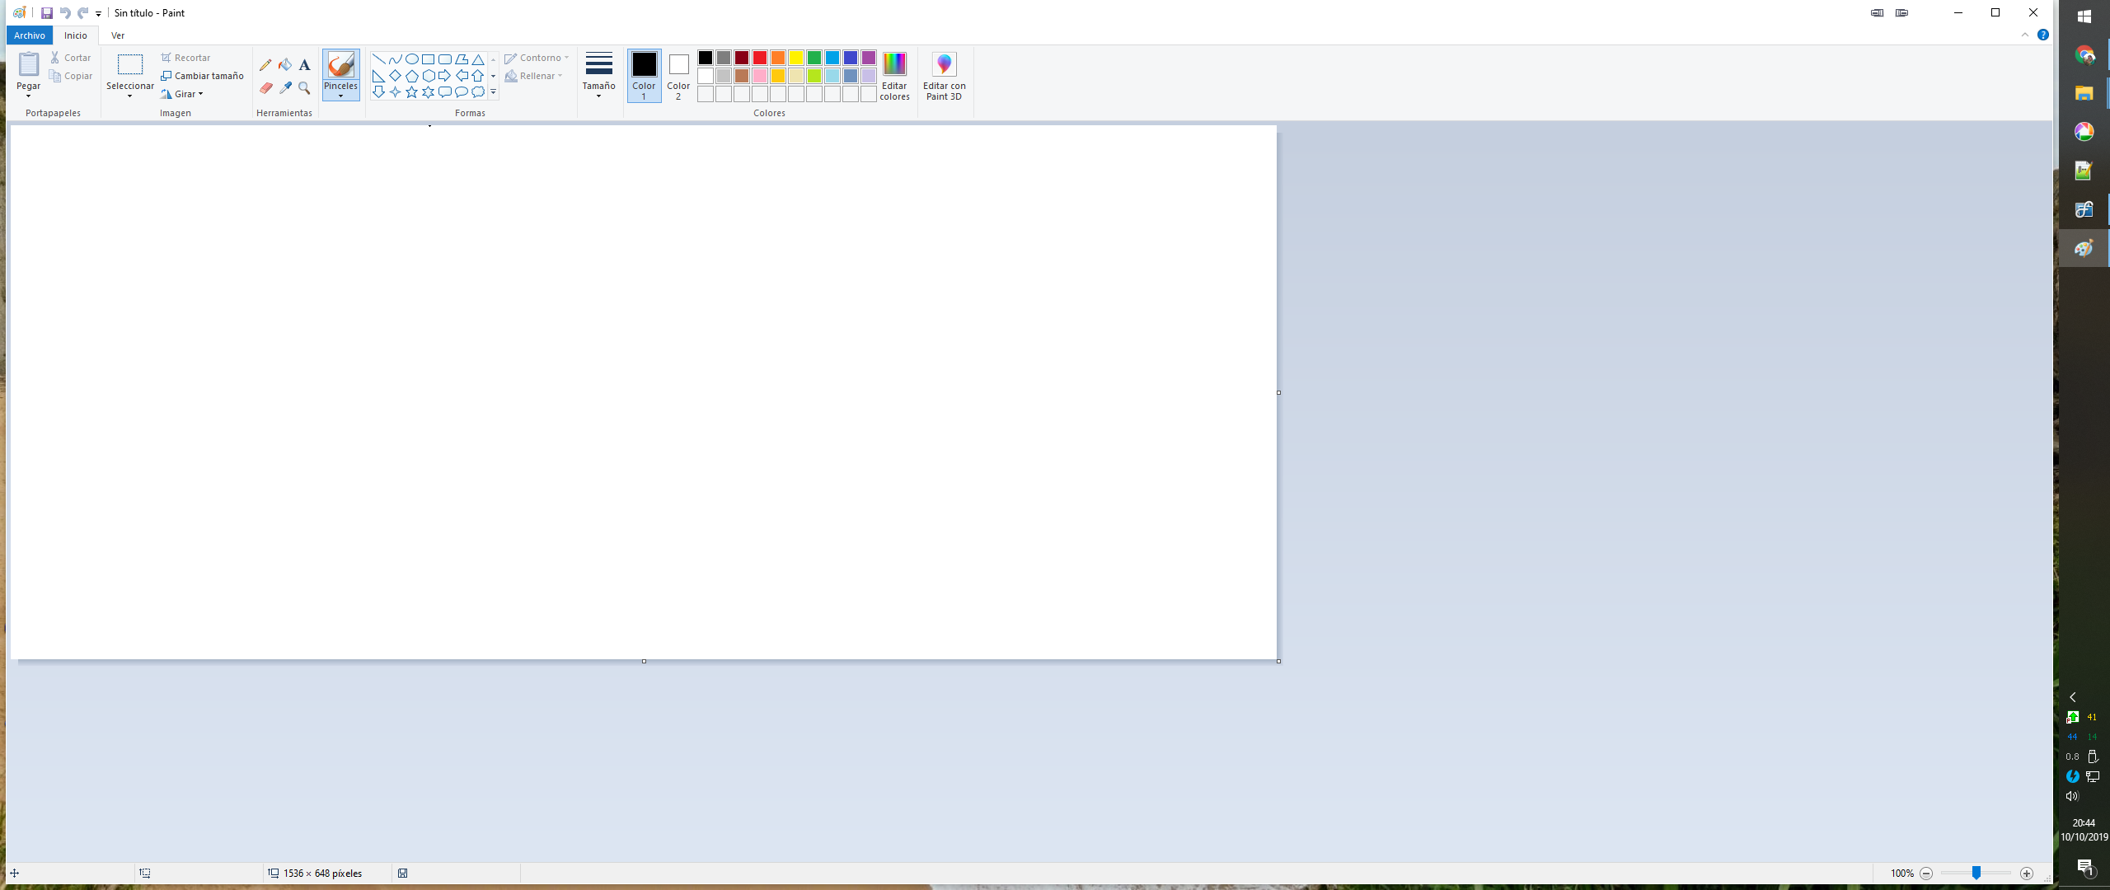This screenshot has width=2110, height=890.
Task: Open the Pinceles brush dropdown
Action: [x=340, y=92]
